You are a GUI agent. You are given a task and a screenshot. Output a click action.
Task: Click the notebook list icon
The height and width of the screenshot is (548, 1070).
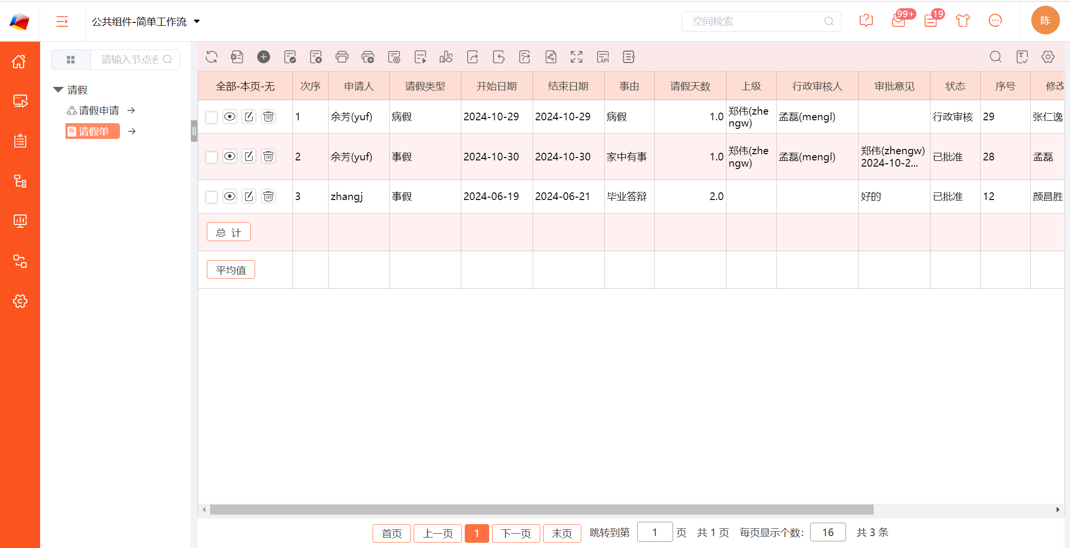coord(629,57)
